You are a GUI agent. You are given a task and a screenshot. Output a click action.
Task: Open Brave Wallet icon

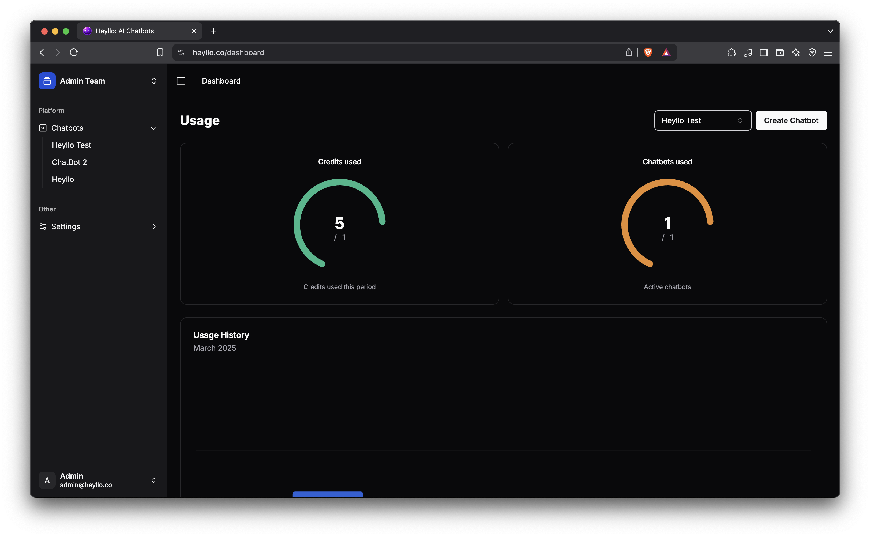pyautogui.click(x=780, y=52)
